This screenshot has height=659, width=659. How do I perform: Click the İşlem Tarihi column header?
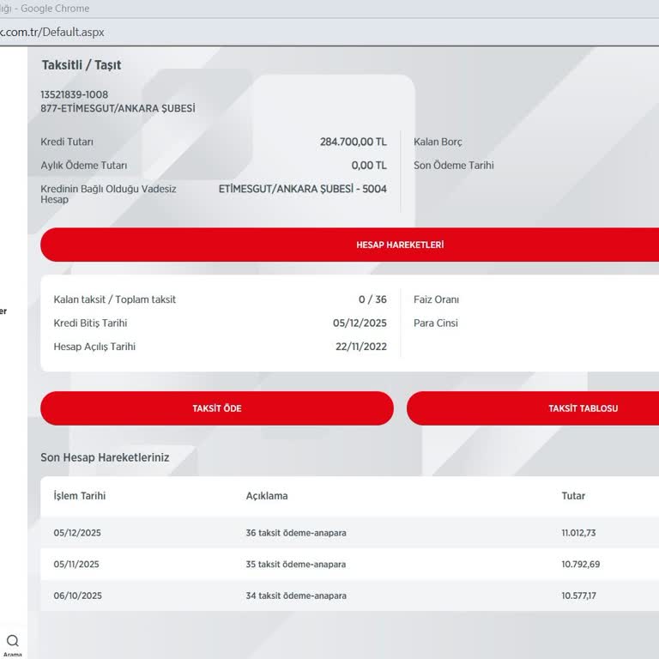coord(80,496)
